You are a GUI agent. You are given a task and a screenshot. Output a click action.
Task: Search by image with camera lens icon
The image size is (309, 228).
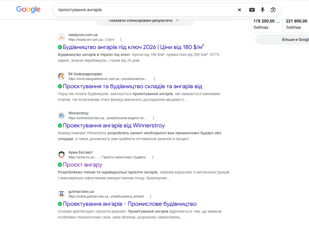tap(273, 10)
